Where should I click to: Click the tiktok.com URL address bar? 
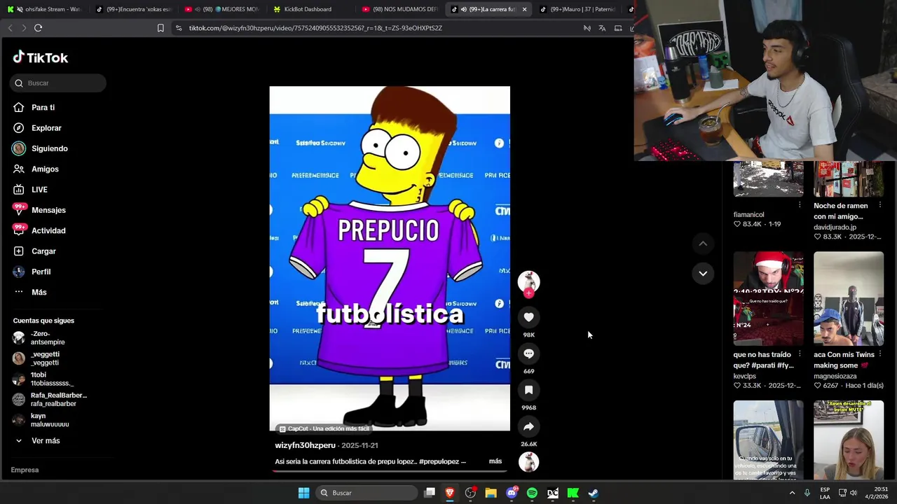(x=315, y=28)
